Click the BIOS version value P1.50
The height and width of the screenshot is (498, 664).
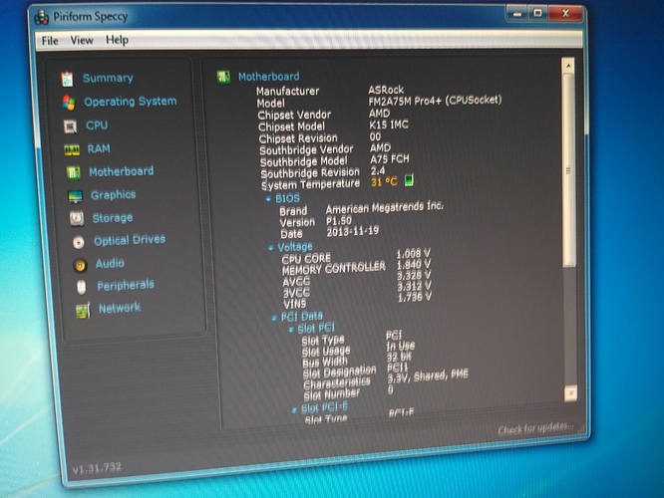point(339,221)
